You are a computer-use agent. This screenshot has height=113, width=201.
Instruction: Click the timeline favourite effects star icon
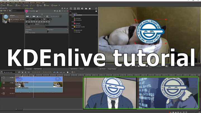[x=68, y=72]
